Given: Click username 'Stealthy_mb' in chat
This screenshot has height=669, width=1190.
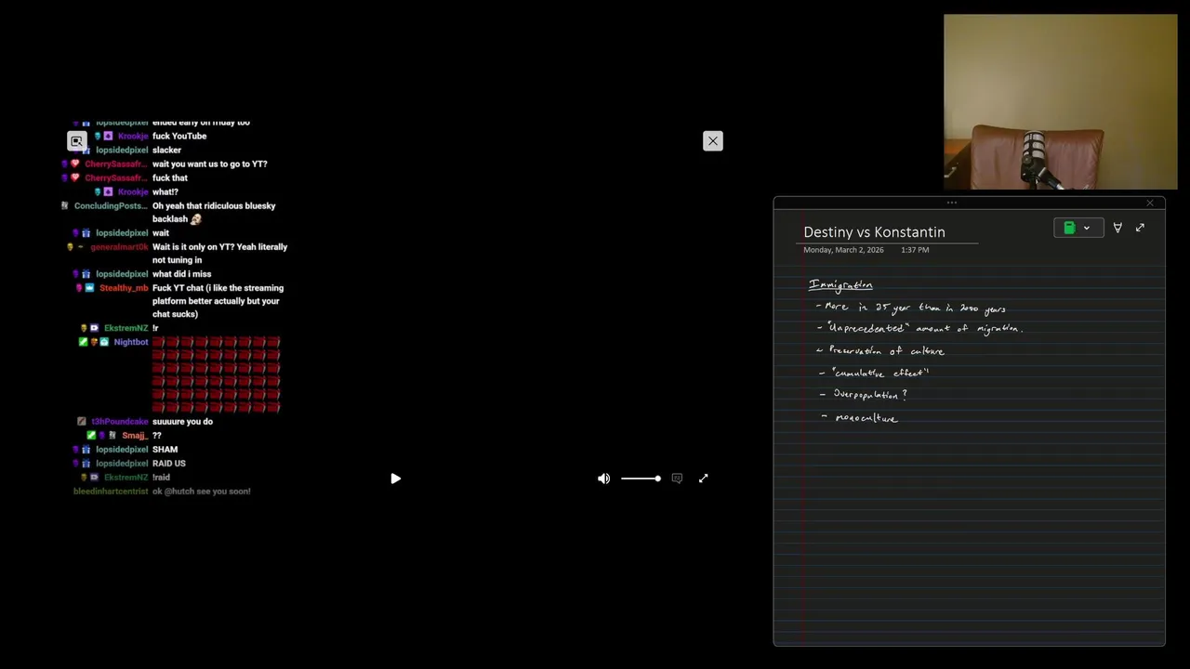Looking at the screenshot, I should click(x=124, y=288).
